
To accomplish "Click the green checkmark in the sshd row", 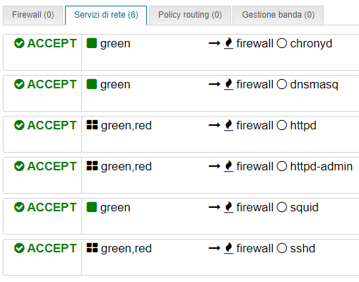I will coord(19,248).
